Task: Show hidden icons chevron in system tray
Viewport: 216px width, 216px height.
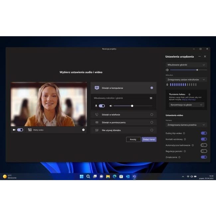Action: click(183, 176)
